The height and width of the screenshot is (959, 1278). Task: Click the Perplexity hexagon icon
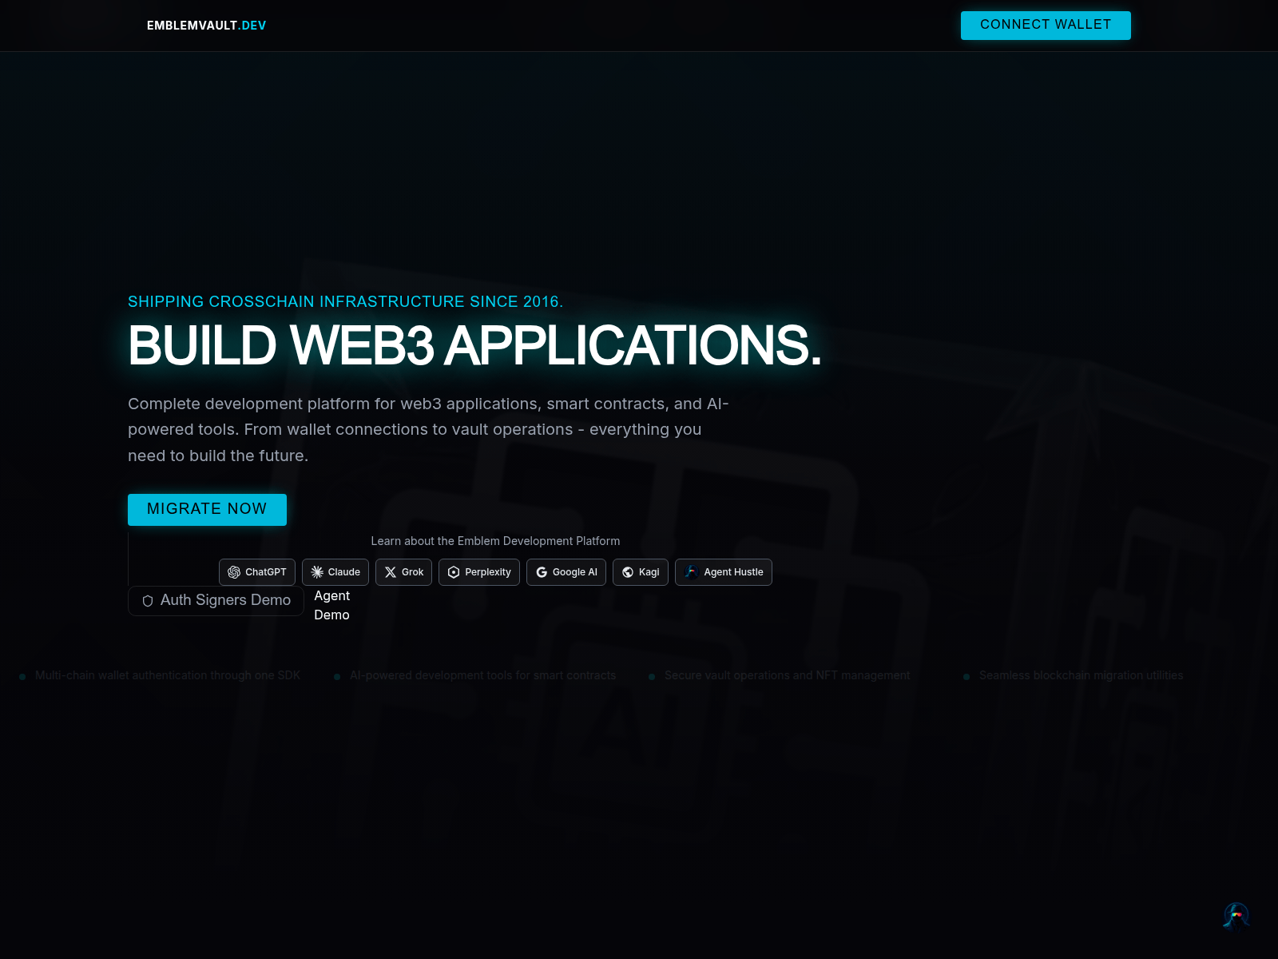point(454,572)
